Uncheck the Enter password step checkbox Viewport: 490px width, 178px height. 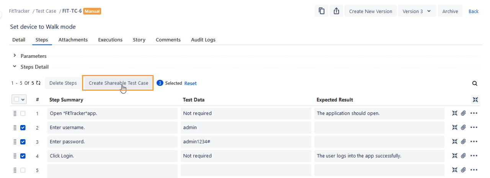(23, 142)
